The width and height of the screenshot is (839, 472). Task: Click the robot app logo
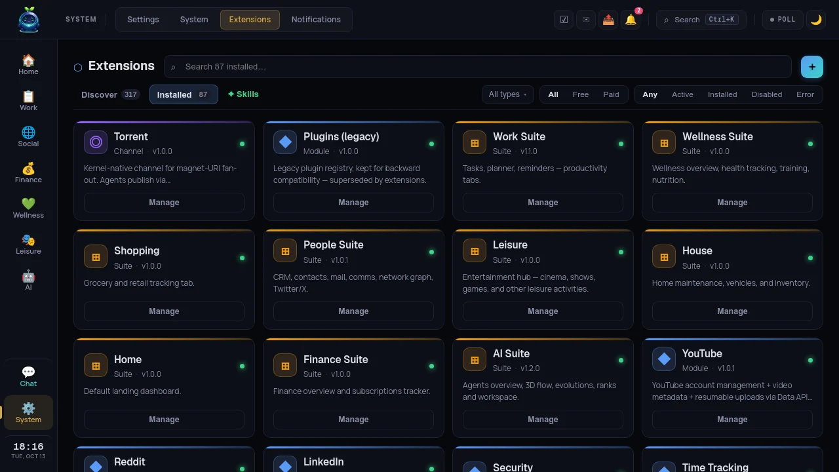(29, 20)
